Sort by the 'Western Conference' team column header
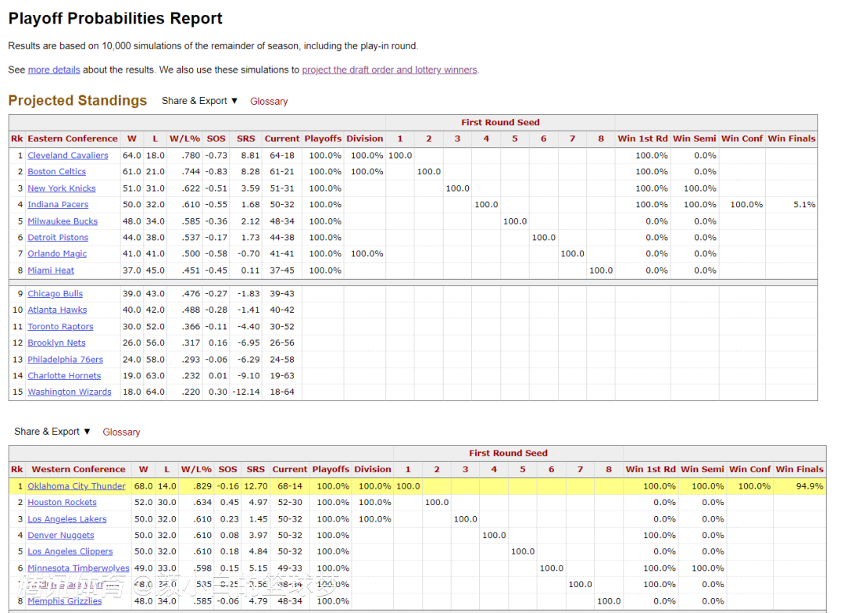 (79, 469)
